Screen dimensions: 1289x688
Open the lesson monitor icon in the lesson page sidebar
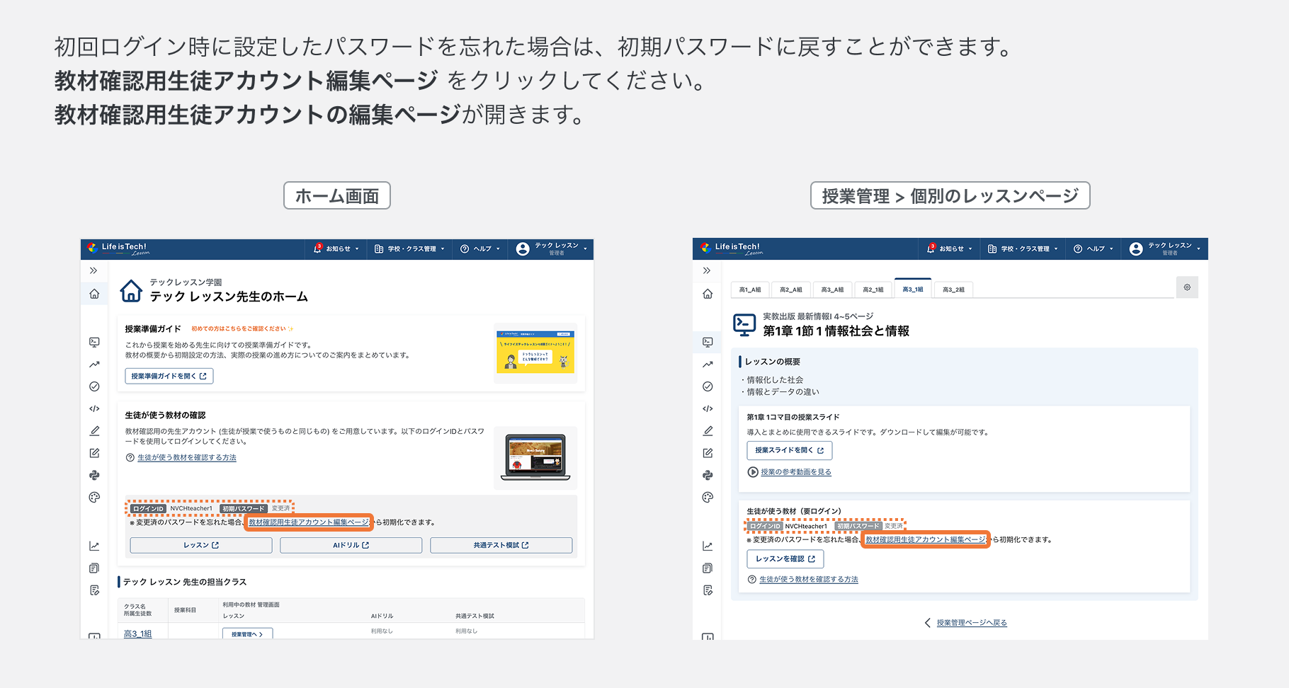[x=708, y=342]
